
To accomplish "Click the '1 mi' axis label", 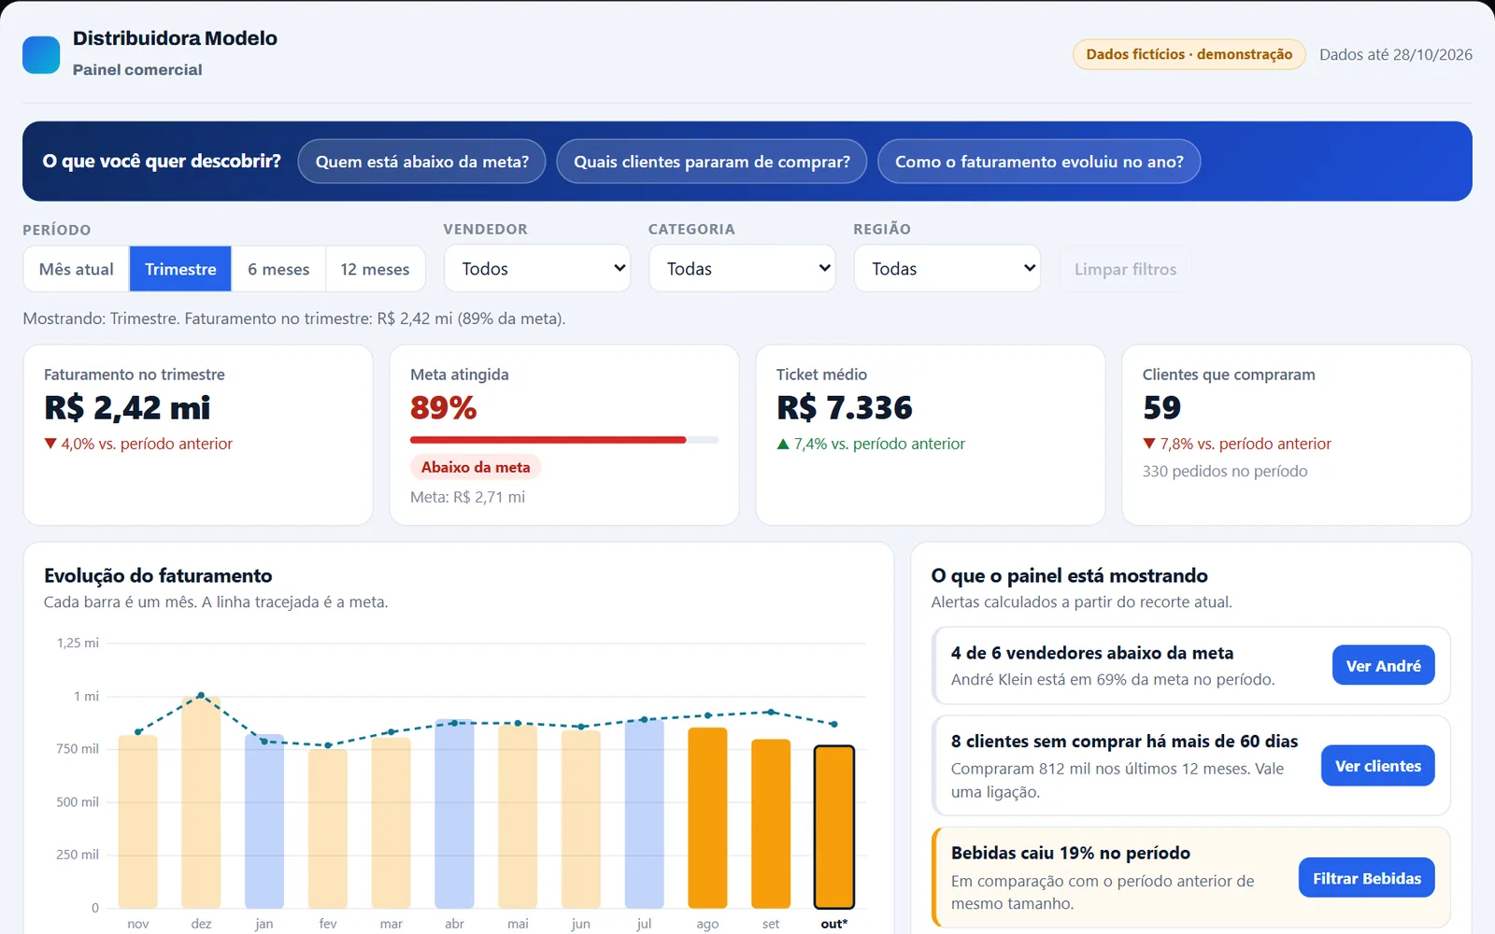I will tap(87, 696).
